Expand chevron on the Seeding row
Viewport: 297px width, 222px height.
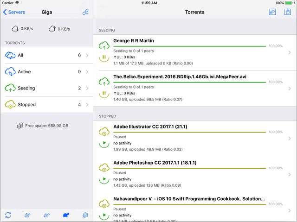[x=87, y=88]
